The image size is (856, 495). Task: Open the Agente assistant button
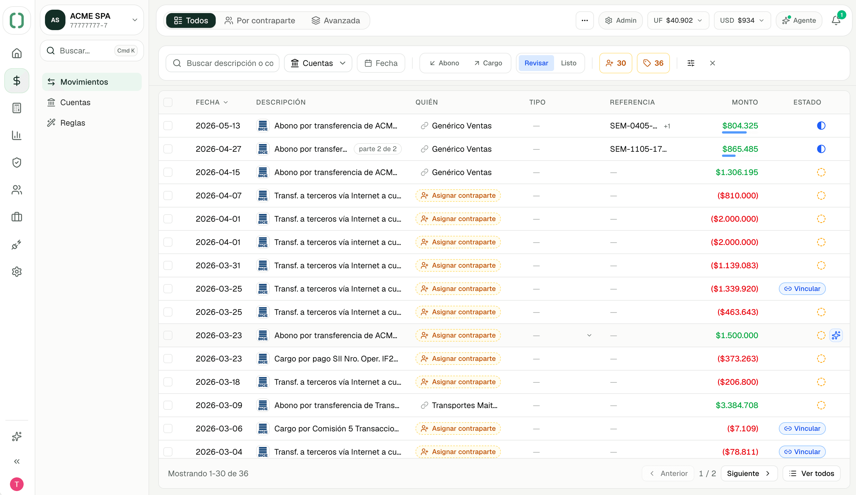(799, 20)
